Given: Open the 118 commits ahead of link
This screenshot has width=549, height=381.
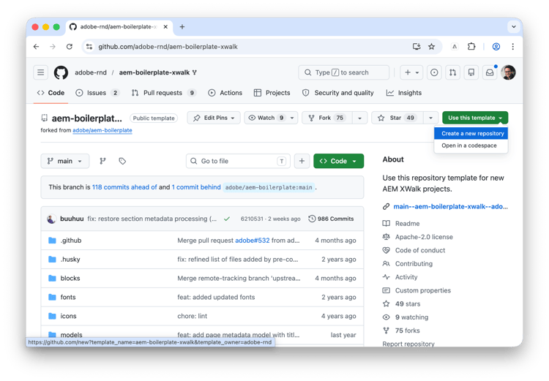Looking at the screenshot, I should (x=124, y=187).
